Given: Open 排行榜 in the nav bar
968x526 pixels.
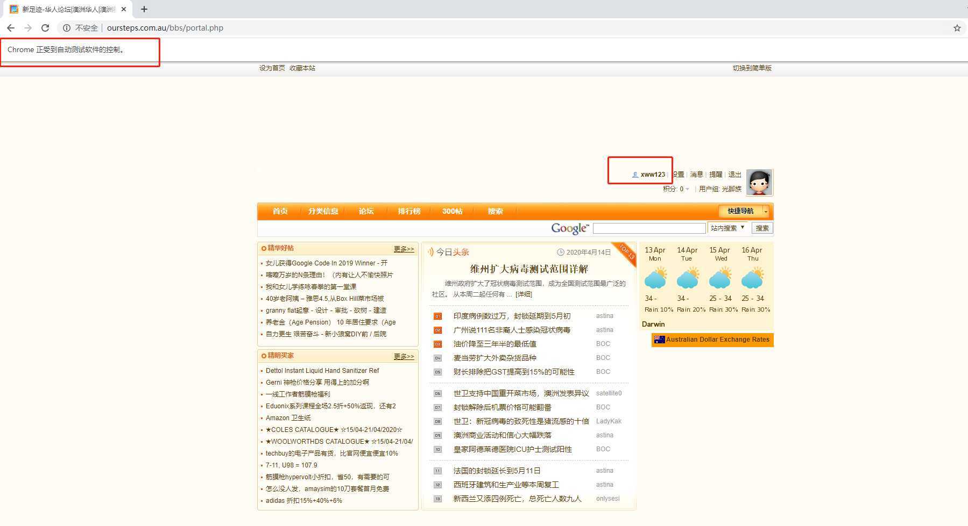Looking at the screenshot, I should coord(409,211).
